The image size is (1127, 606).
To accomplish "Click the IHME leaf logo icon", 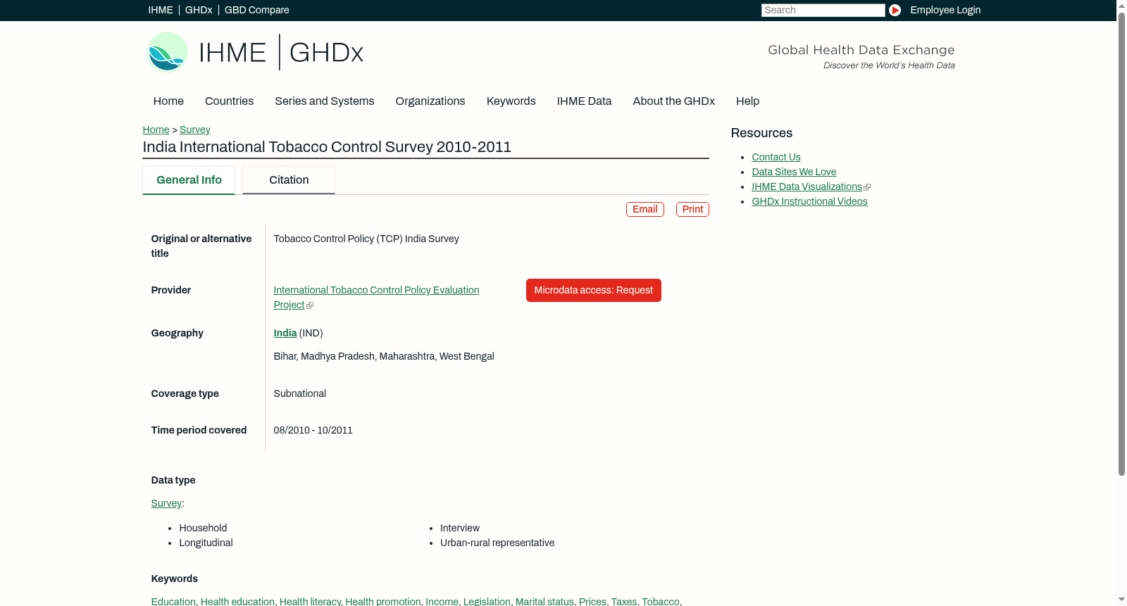I will coord(167,52).
